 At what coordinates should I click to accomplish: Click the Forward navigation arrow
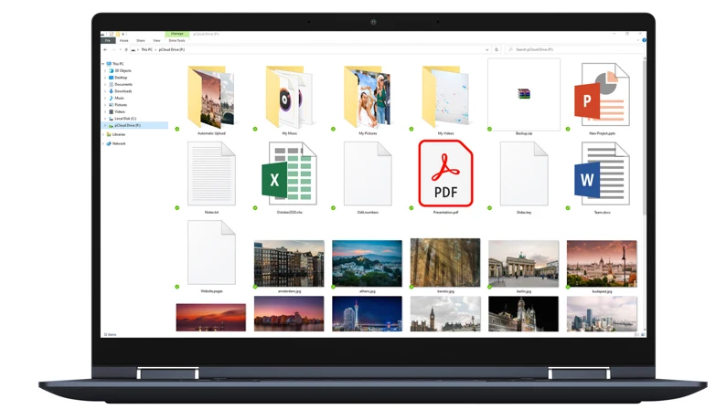click(x=112, y=49)
